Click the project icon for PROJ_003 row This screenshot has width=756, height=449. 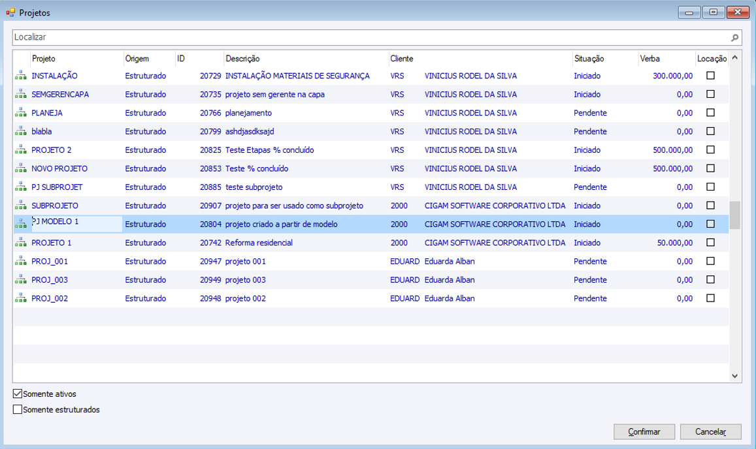pos(21,280)
